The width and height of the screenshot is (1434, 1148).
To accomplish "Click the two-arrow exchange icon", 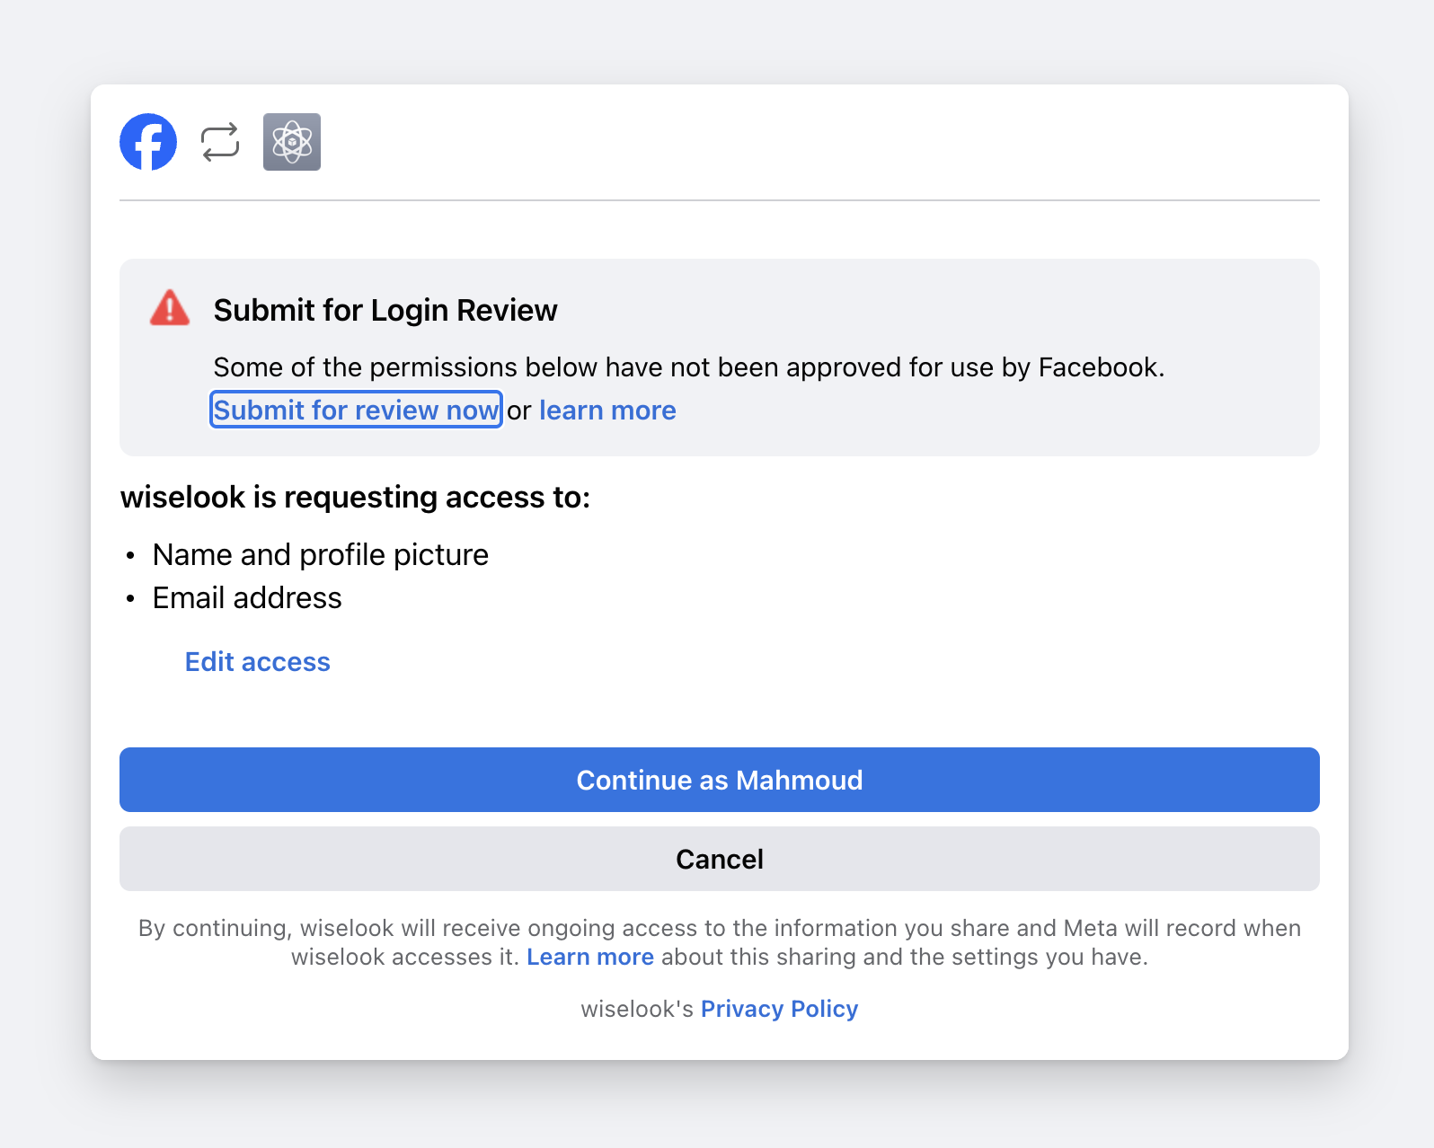I will tap(220, 142).
